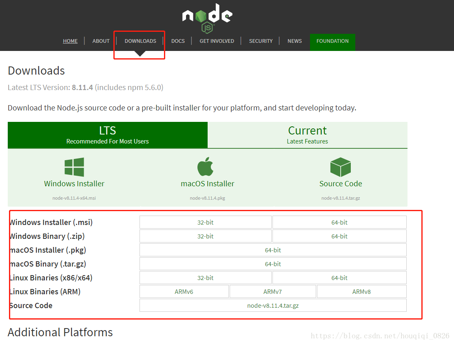Click the Node.js logo in header
Image resolution: width=454 pixels, height=344 pixels.
pyautogui.click(x=207, y=18)
